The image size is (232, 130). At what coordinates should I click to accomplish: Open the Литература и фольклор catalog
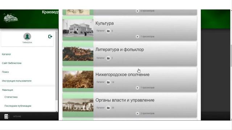tap(120, 49)
